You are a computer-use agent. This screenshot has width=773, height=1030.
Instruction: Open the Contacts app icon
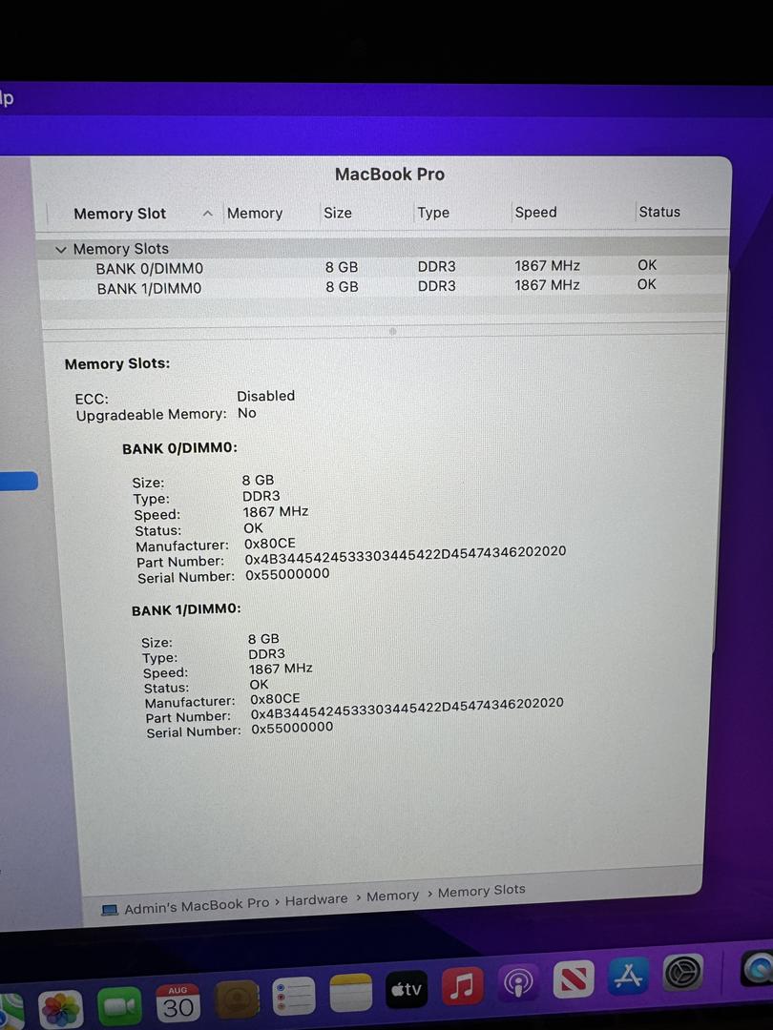coord(237,999)
